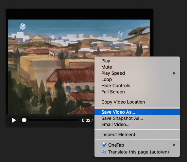Viewport: 187px width, 162px height.
Task: Choose Mute in the context menu
Action: tap(137, 67)
